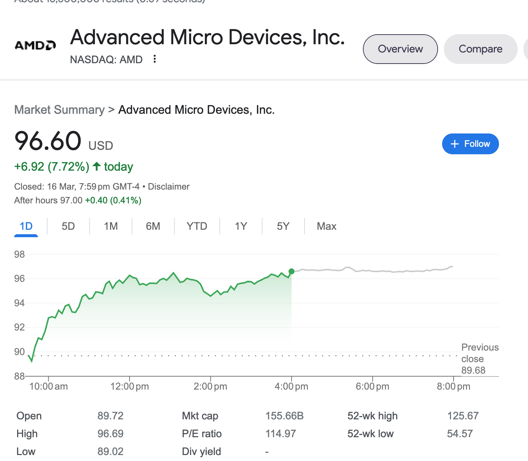Click the Div yield label

[202, 451]
